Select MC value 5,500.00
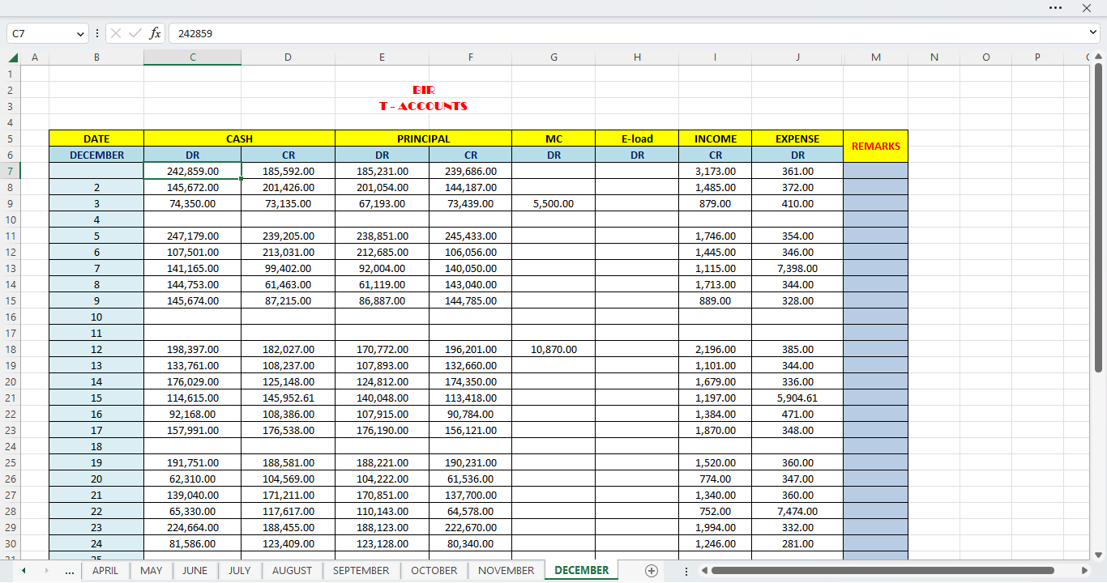The height and width of the screenshot is (583, 1107). [x=553, y=203]
